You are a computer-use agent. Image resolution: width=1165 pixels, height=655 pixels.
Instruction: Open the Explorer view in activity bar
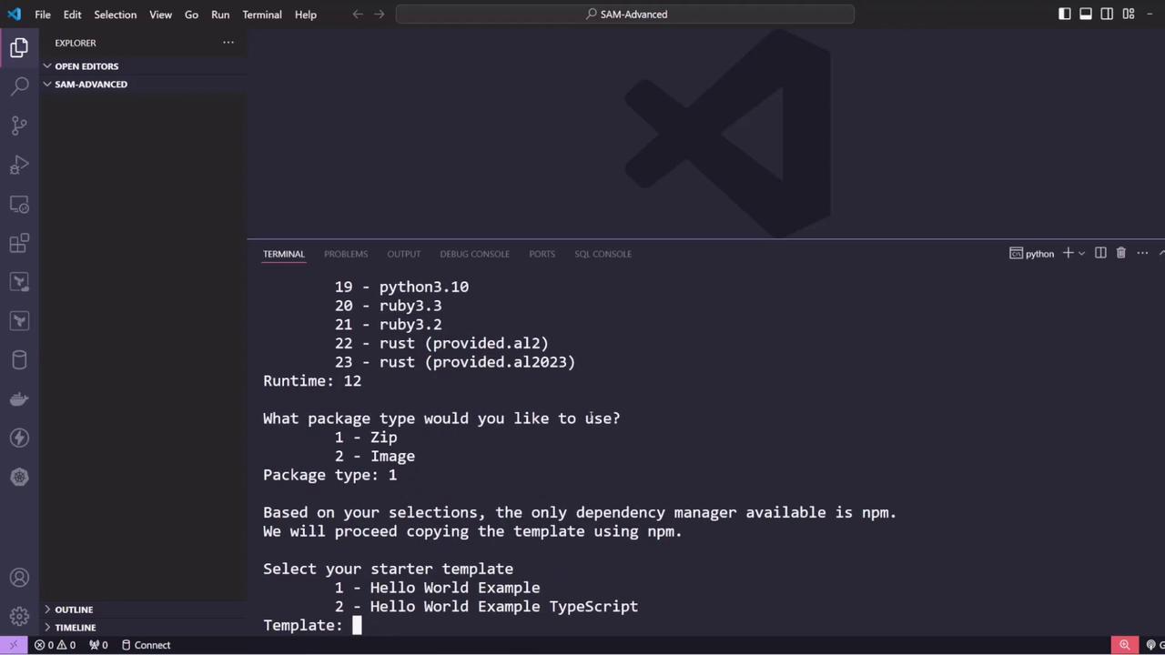[x=19, y=48]
